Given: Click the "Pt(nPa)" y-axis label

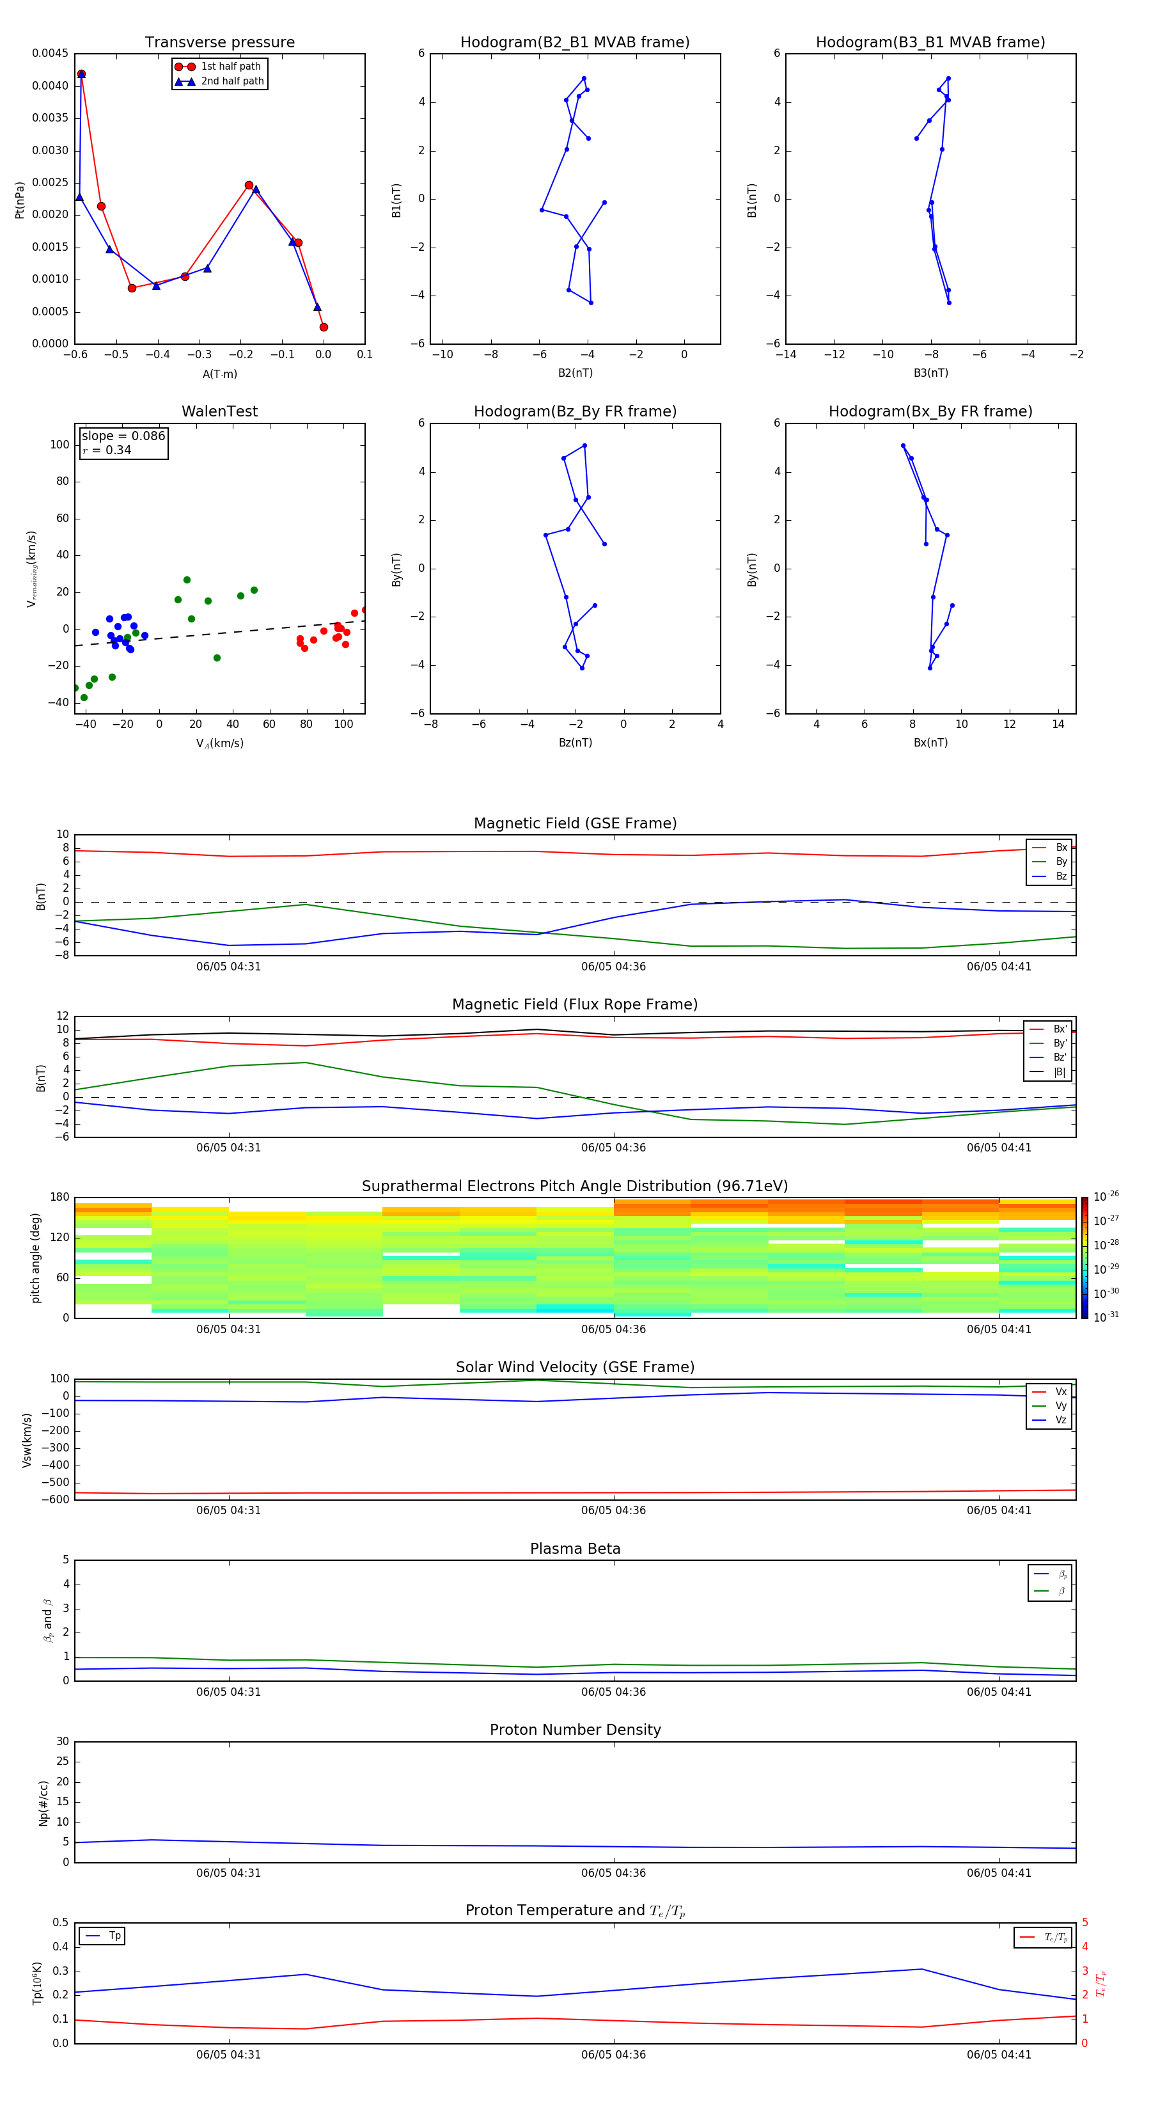Looking at the screenshot, I should 20,200.
